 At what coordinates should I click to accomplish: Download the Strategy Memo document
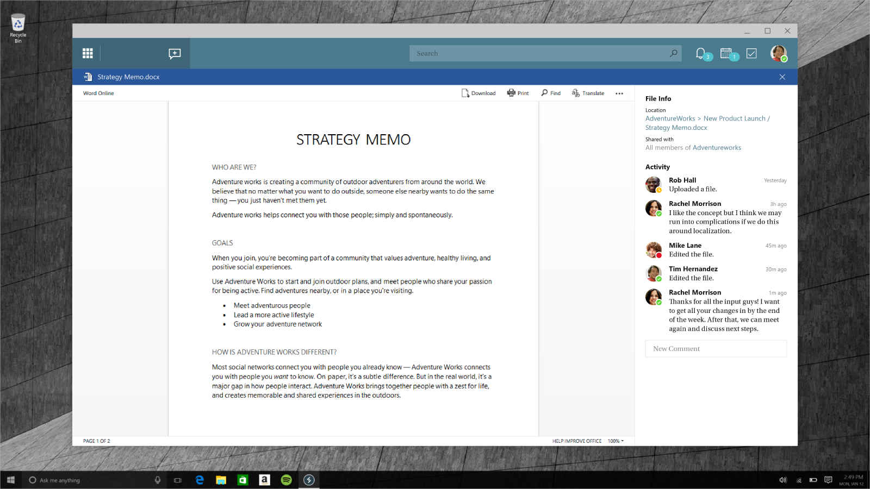point(478,93)
